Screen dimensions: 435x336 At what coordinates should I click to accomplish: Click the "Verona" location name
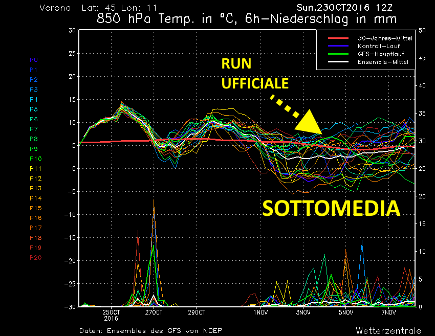[x=55, y=8]
